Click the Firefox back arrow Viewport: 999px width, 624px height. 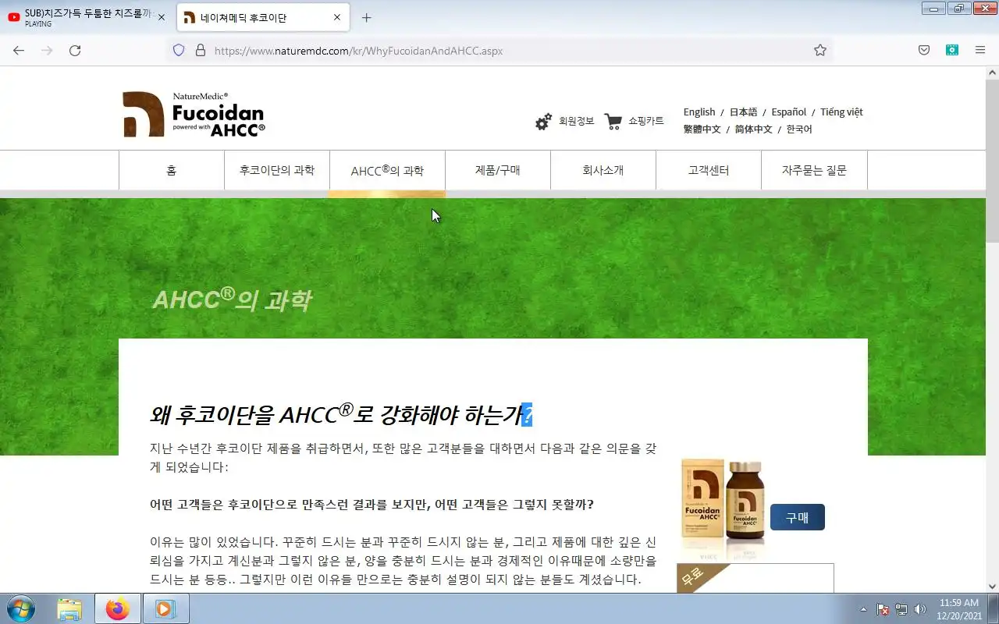[x=19, y=50]
